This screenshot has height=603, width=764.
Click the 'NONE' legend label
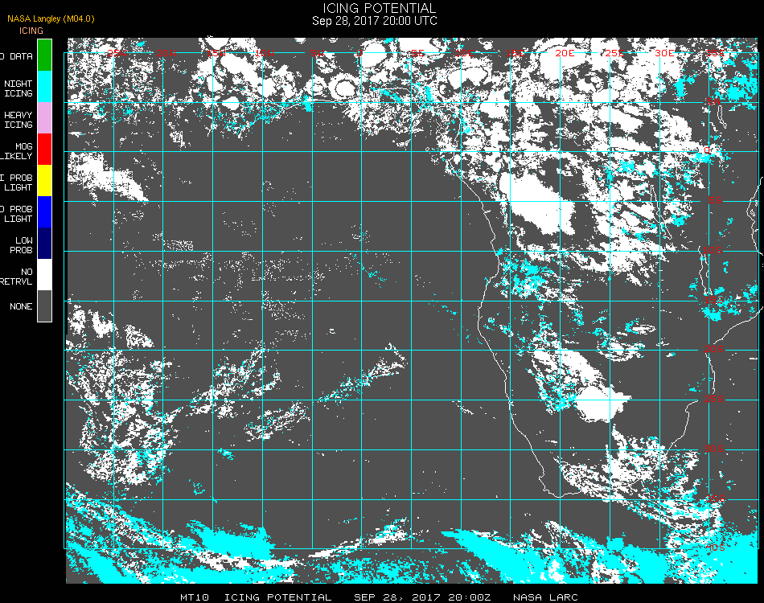coord(21,306)
